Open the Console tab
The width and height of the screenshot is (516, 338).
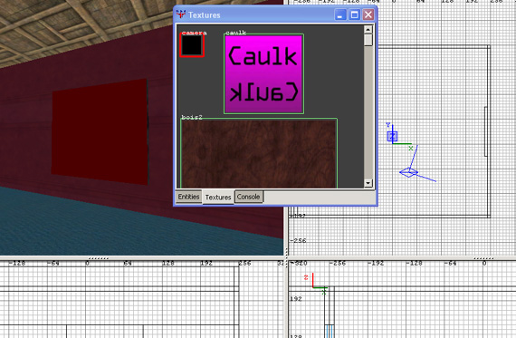pyautogui.click(x=248, y=197)
